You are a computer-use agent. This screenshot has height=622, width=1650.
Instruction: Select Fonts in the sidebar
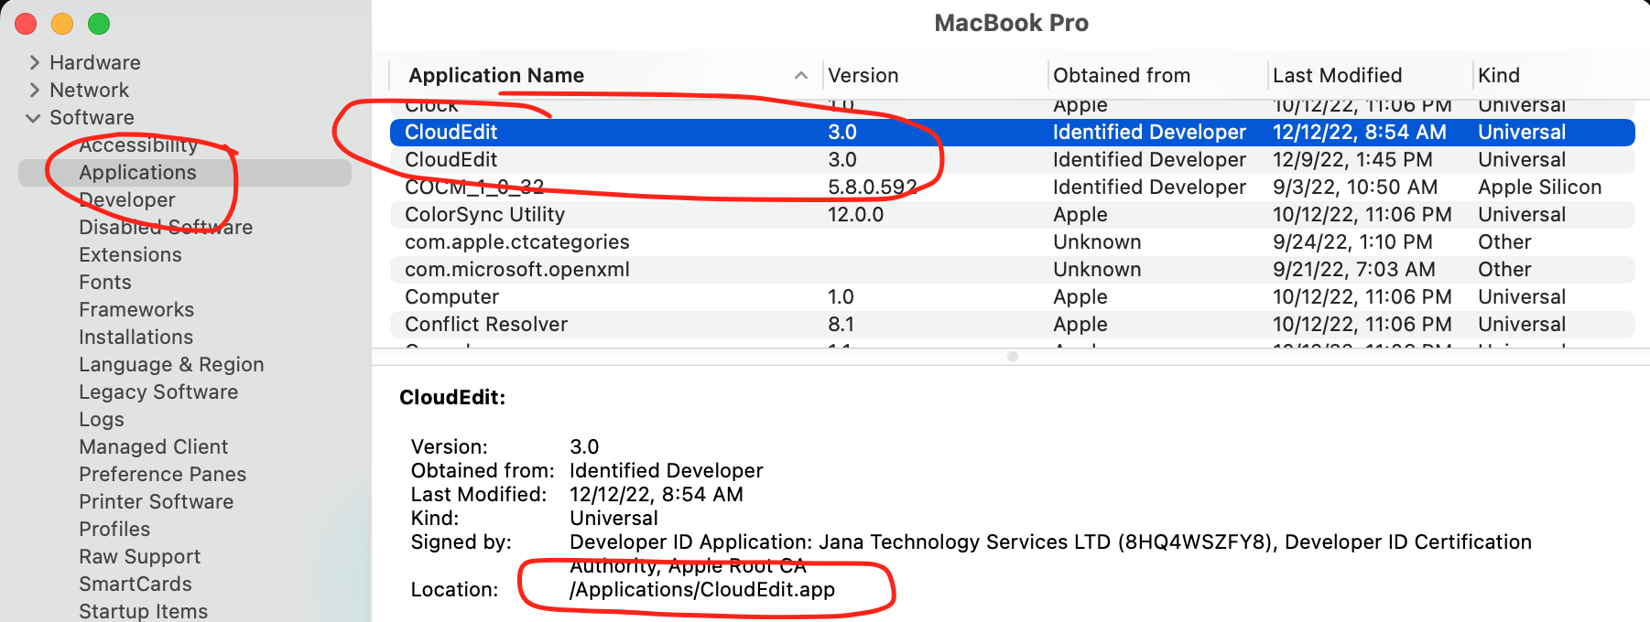click(105, 283)
